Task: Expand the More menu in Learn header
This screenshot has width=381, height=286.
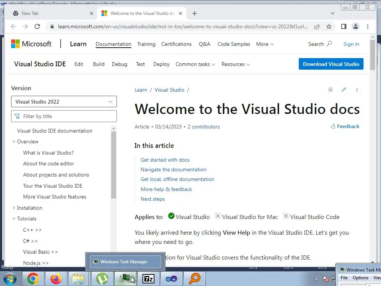Action: click(x=265, y=44)
